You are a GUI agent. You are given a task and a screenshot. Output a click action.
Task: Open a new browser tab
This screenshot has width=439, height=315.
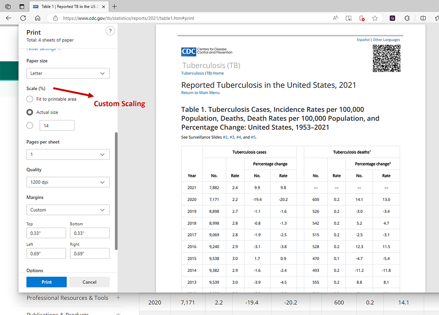point(115,7)
